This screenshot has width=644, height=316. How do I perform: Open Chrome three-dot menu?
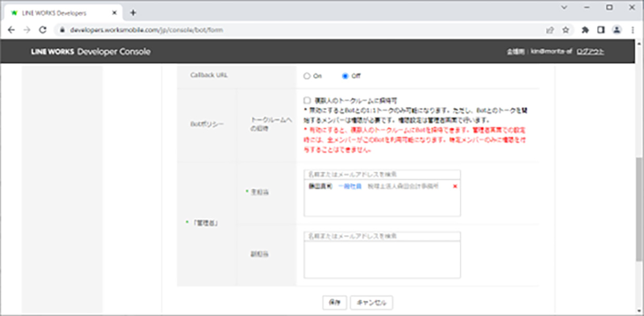click(633, 30)
